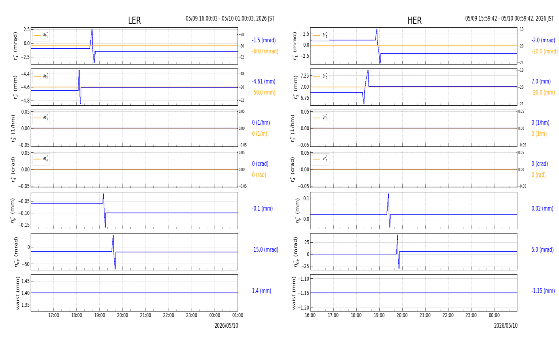Click LER orange value '0 (rad)'
This screenshot has width=559, height=342.
tap(259, 175)
